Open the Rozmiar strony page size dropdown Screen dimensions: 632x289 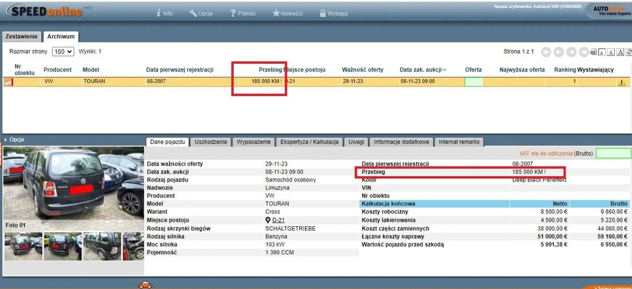pyautogui.click(x=63, y=52)
